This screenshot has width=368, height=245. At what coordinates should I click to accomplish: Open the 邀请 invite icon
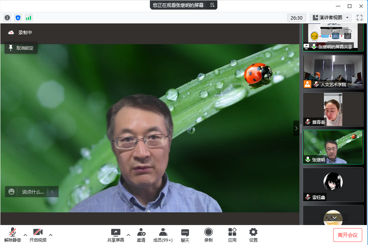tap(141, 235)
